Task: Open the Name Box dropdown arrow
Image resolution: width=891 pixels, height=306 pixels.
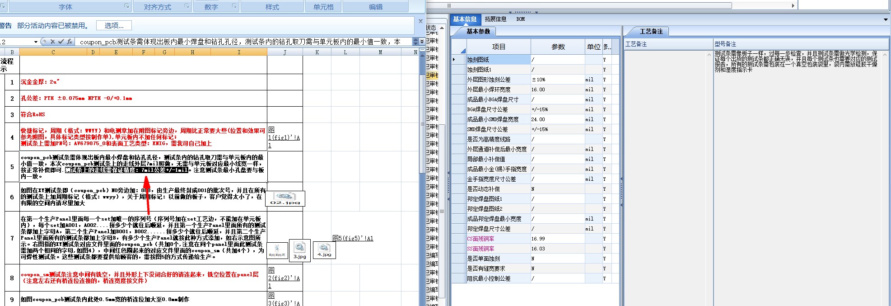Action: [x=36, y=42]
